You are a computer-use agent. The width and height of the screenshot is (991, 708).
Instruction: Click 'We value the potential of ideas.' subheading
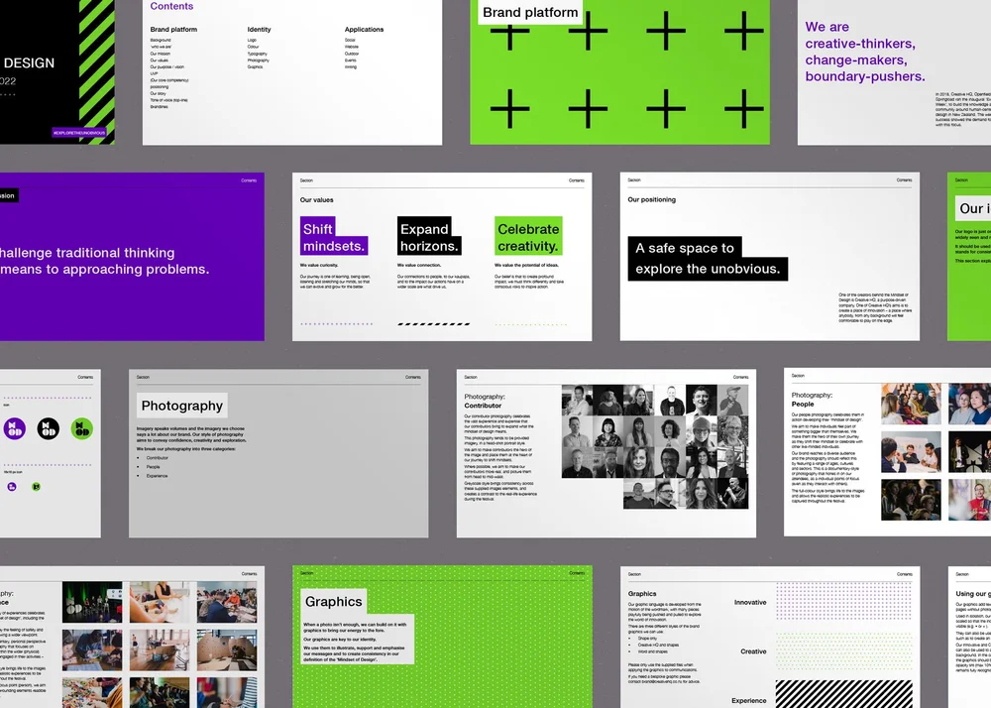(526, 265)
